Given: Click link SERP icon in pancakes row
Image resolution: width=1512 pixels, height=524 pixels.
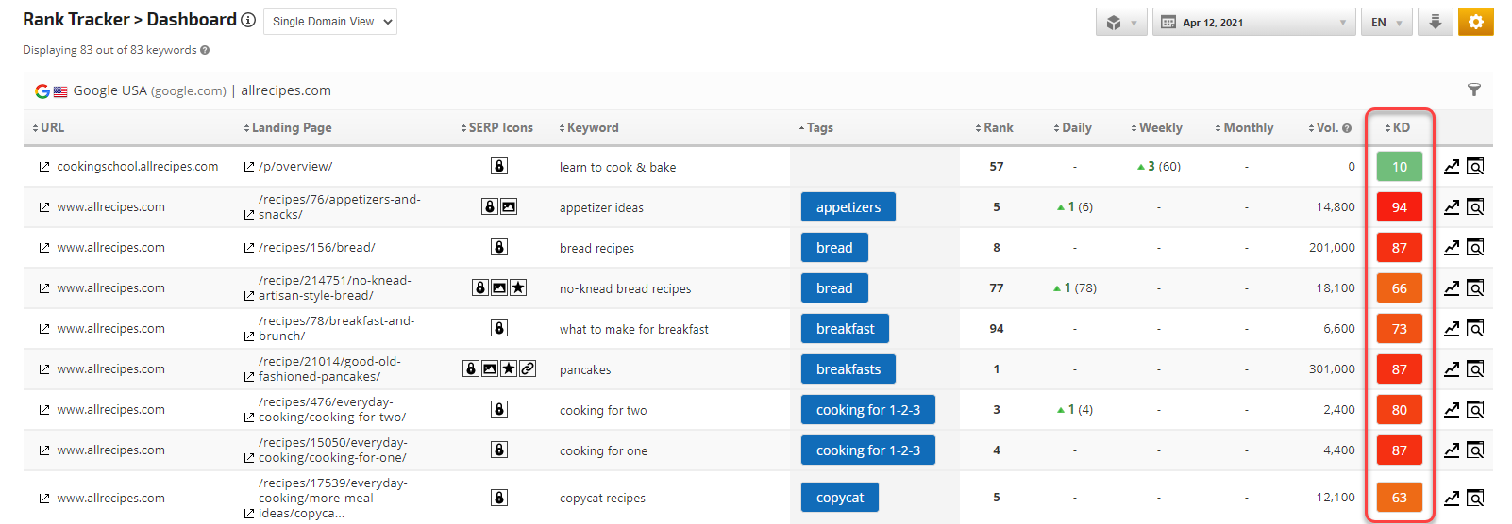Looking at the screenshot, I should pos(528,368).
